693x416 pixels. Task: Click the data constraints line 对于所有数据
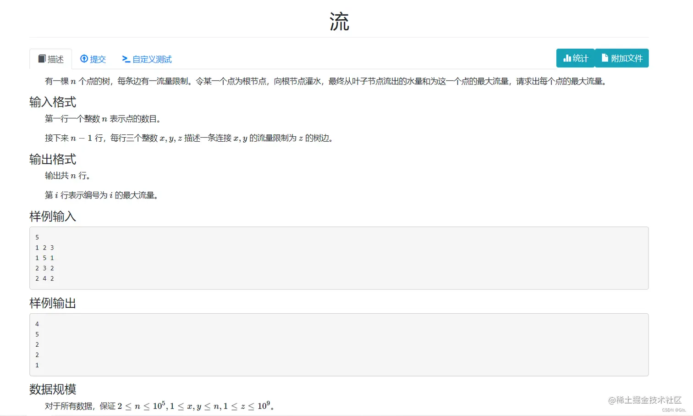(x=159, y=405)
